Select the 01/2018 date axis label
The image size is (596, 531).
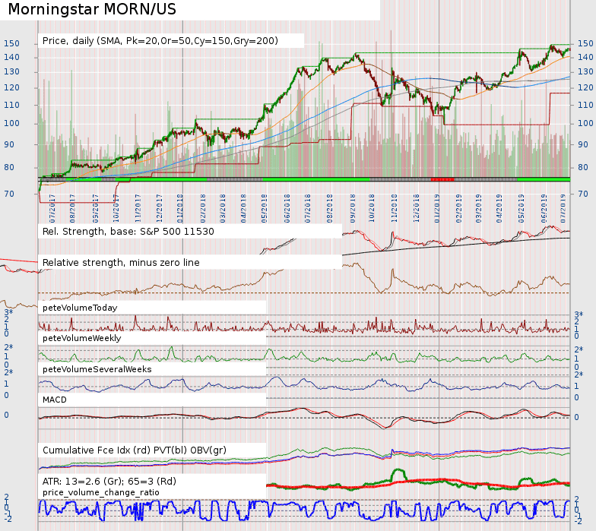point(179,208)
